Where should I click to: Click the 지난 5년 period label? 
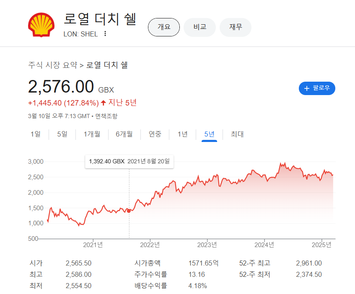(122, 103)
